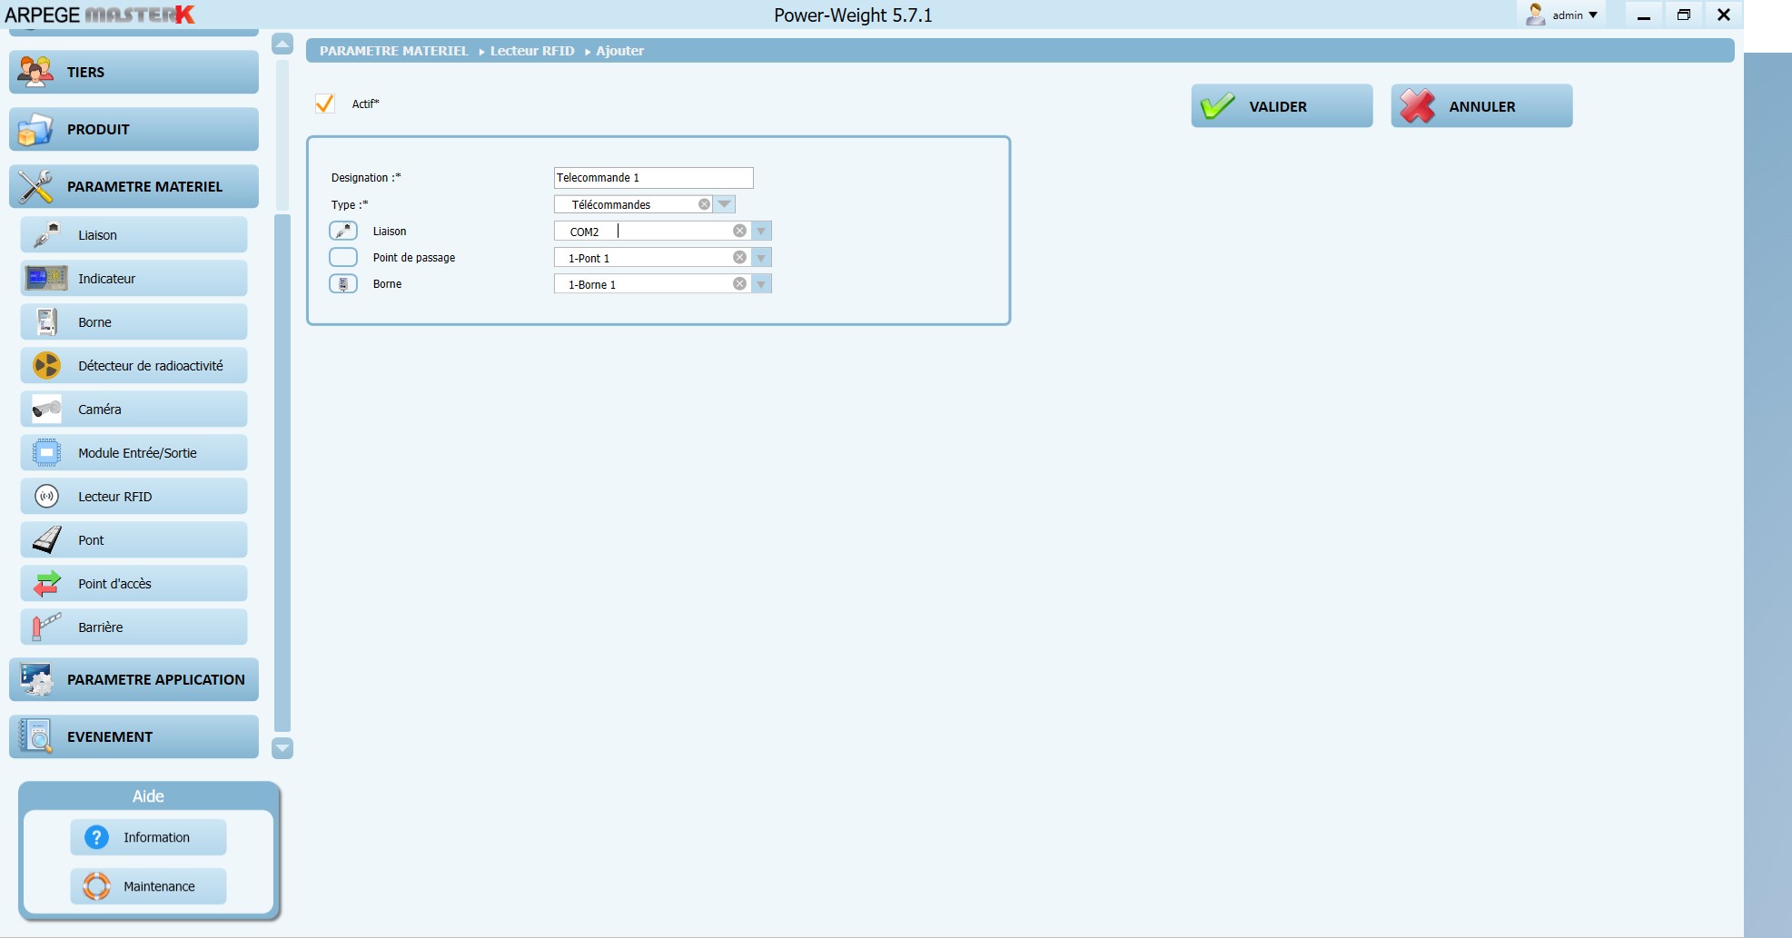
Task: Open the PARAMETRE APPLICATION menu
Action: 134,679
